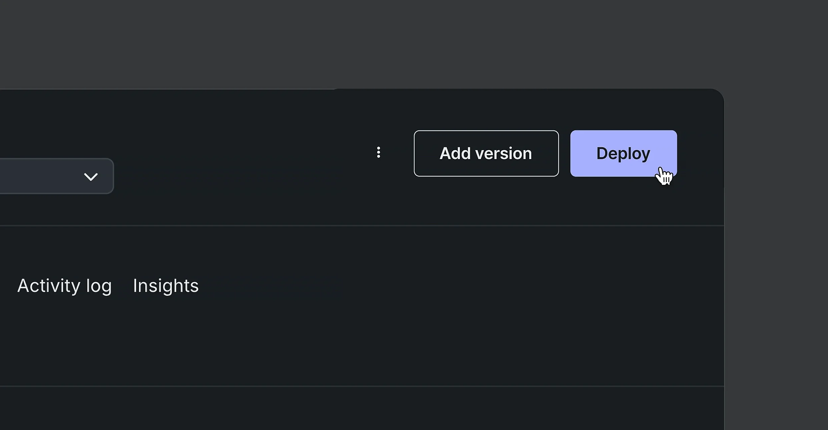This screenshot has height=430, width=828.
Task: View the Activity log section
Action: pyautogui.click(x=64, y=286)
